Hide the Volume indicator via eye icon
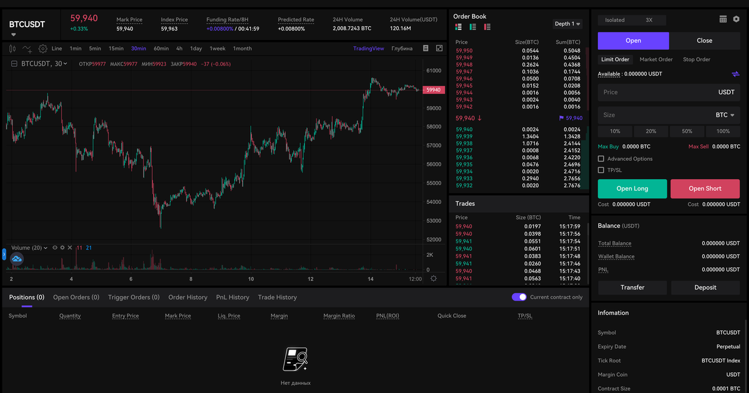 click(x=55, y=248)
